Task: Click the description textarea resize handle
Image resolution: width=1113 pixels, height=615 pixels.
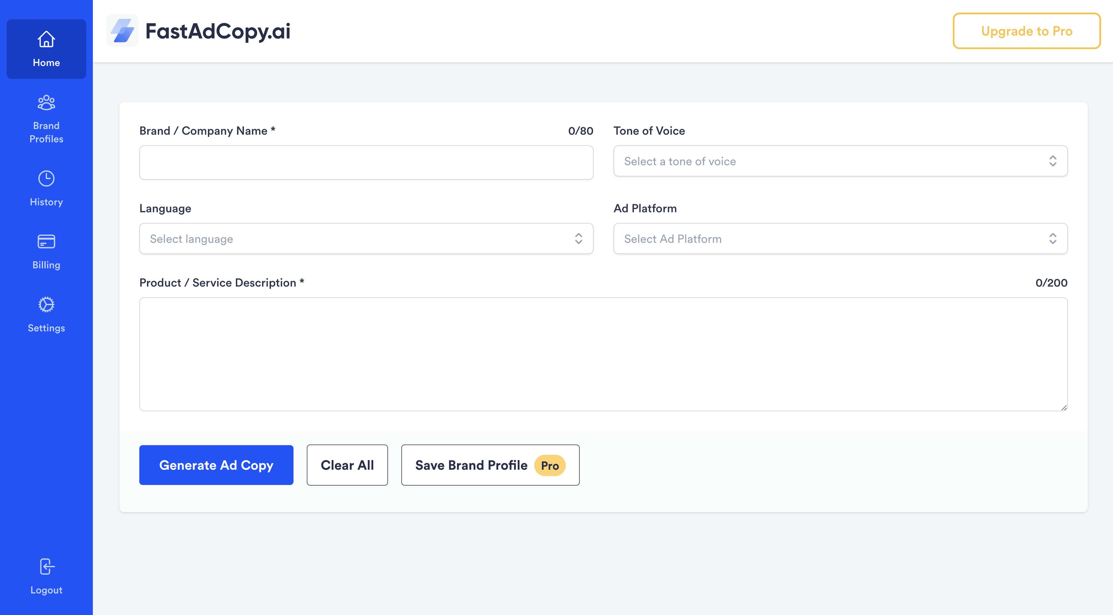Action: (1064, 408)
